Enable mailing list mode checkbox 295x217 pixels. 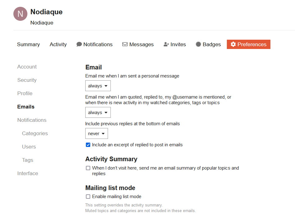tap(88, 197)
